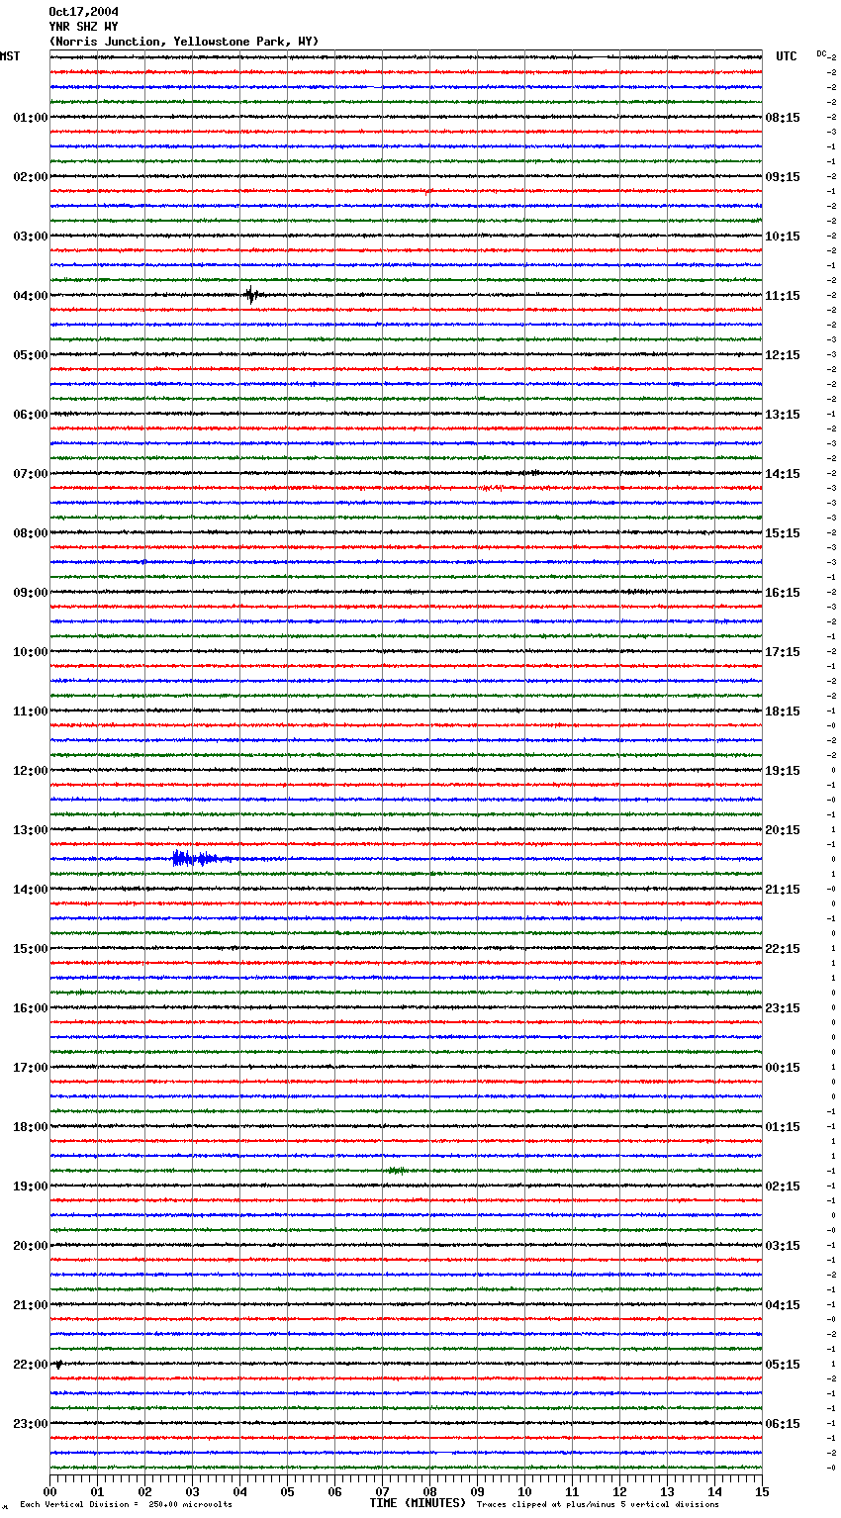
Task: Click the 18:15 UTC time label
Action: [783, 712]
